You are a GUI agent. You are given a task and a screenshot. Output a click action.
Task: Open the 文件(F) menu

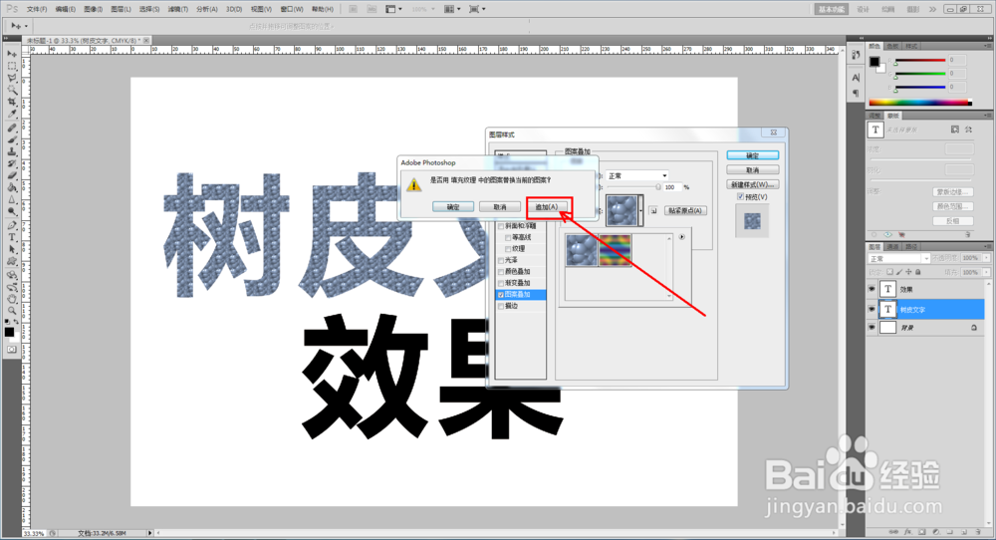click(36, 10)
